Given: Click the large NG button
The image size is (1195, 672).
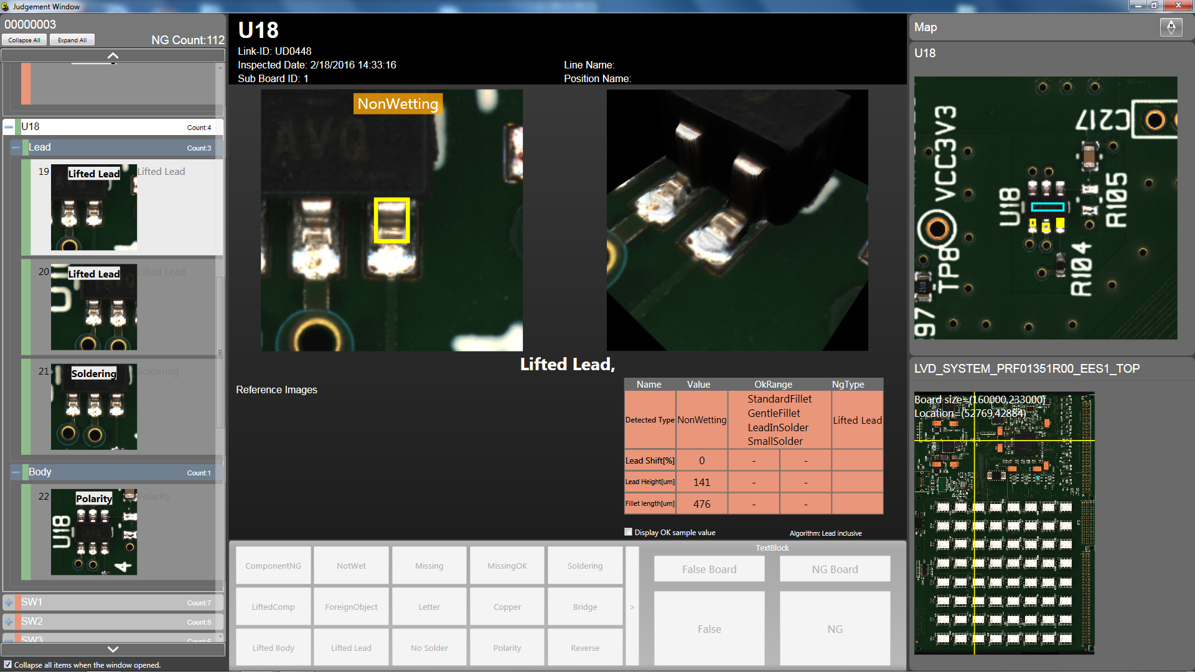Looking at the screenshot, I should point(835,628).
